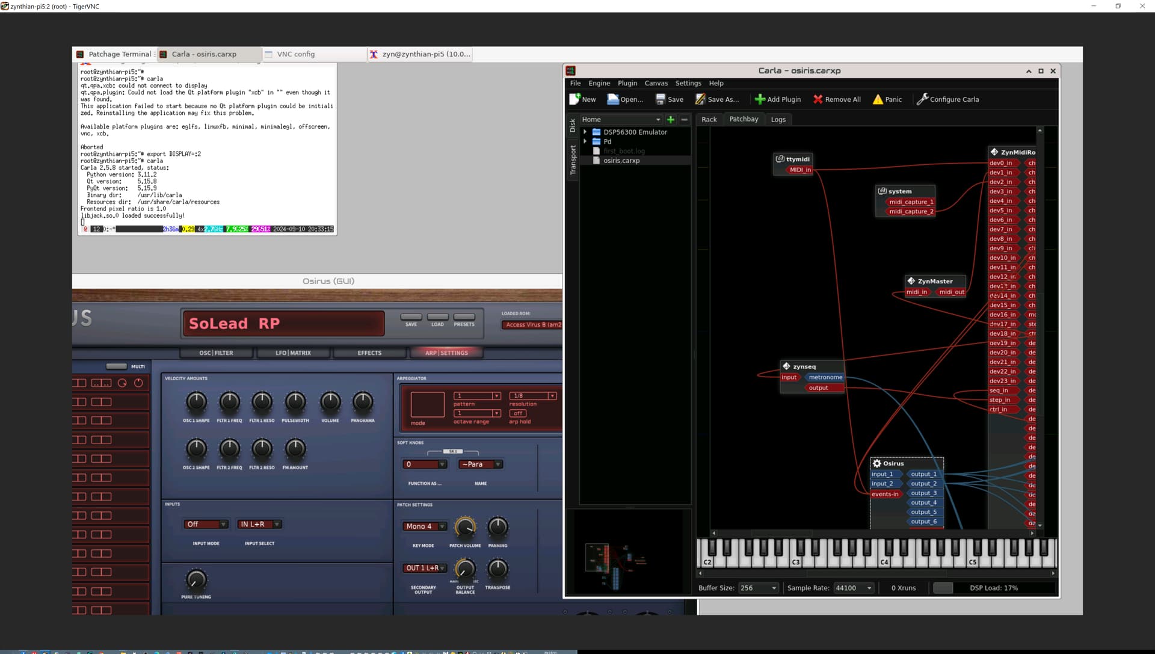Click the Patchage Terminal taskbar icon
Image resolution: width=1155 pixels, height=654 pixels.
[80, 54]
